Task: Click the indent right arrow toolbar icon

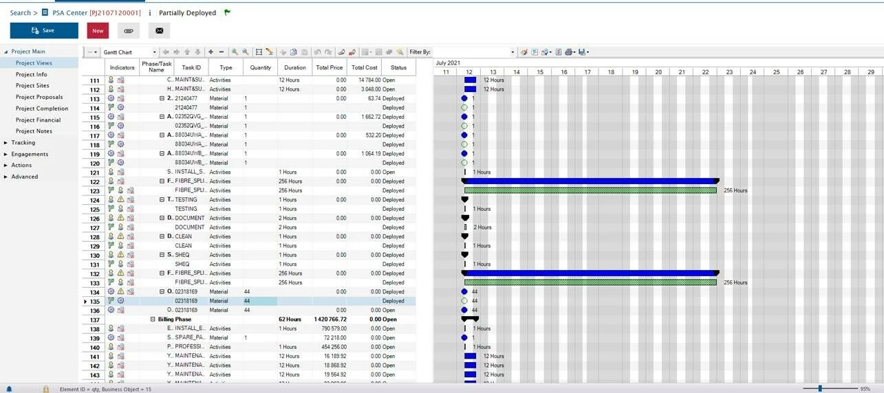Action: (177, 52)
